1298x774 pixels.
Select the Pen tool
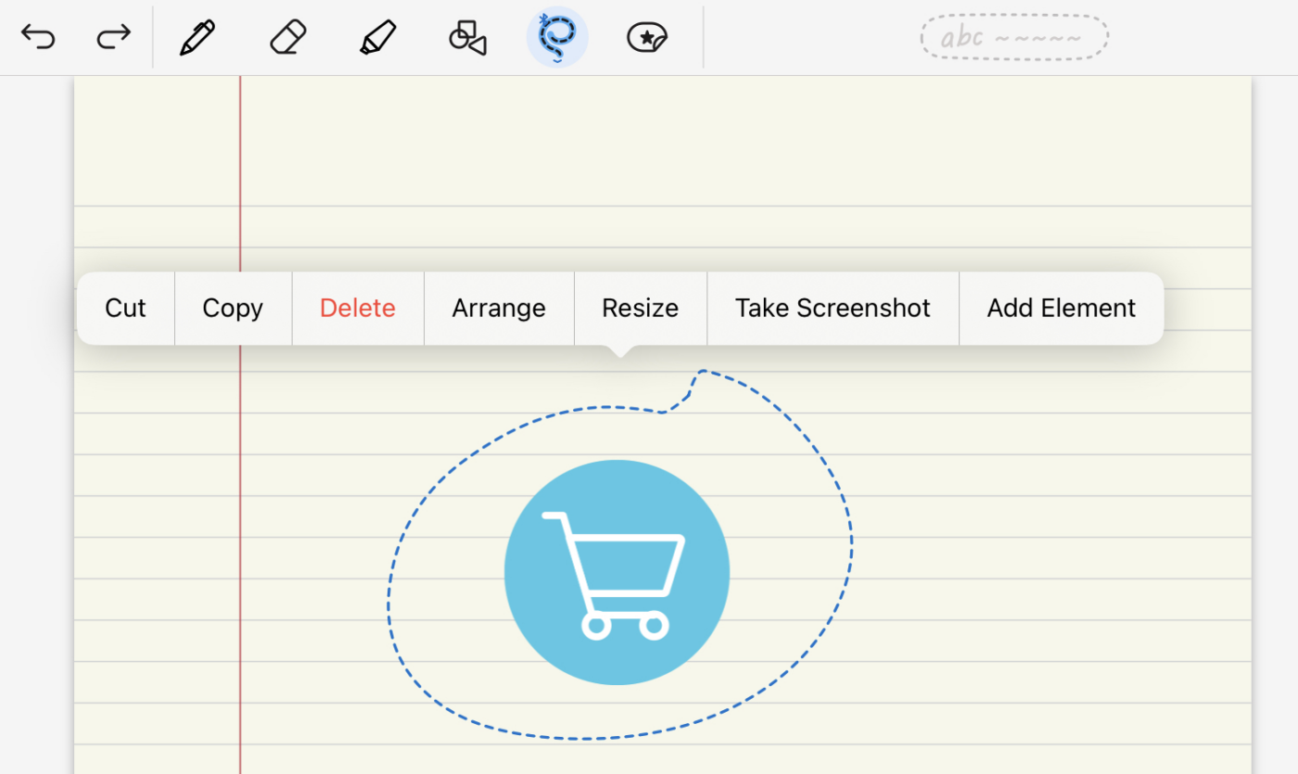197,37
